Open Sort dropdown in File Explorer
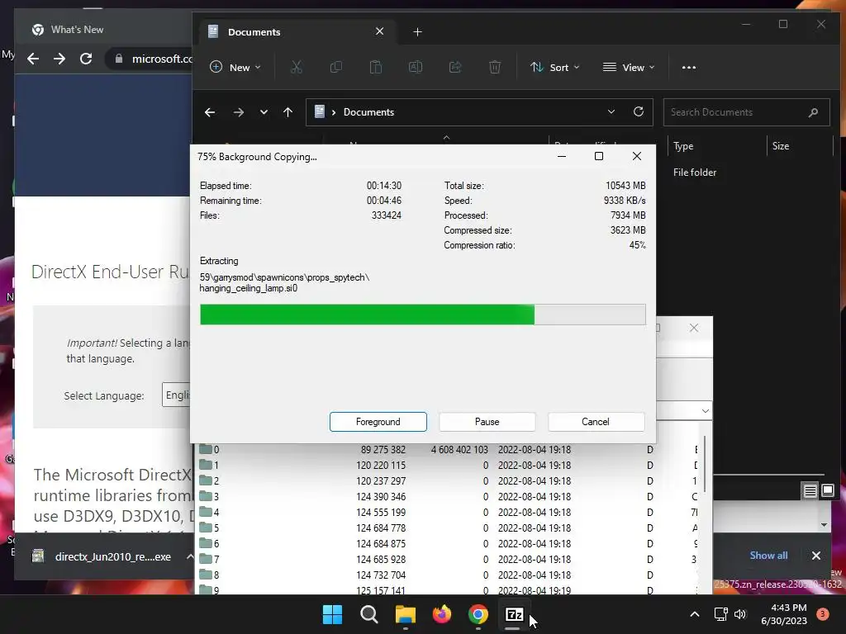Viewport: 846px width, 634px height. (x=554, y=68)
